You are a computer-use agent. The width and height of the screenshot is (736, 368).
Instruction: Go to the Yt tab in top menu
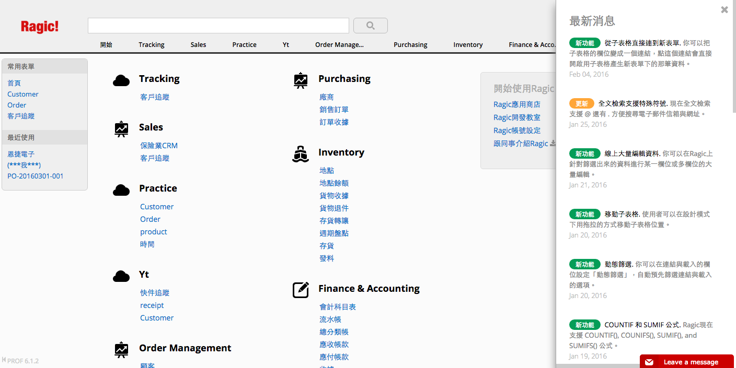click(286, 45)
